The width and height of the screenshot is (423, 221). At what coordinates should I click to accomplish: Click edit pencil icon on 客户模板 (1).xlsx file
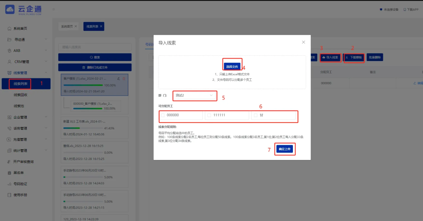[x=119, y=79]
